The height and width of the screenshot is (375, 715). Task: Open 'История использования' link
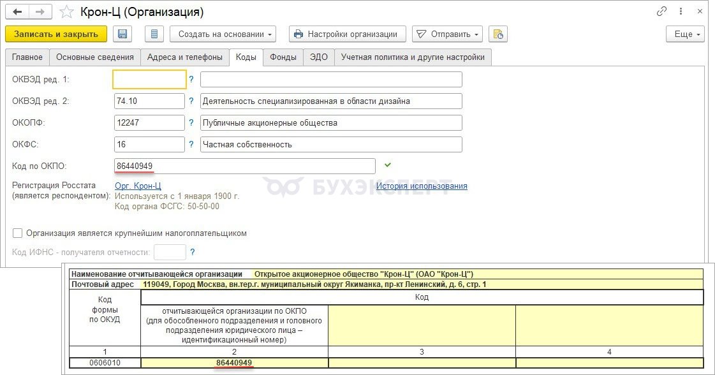click(421, 186)
